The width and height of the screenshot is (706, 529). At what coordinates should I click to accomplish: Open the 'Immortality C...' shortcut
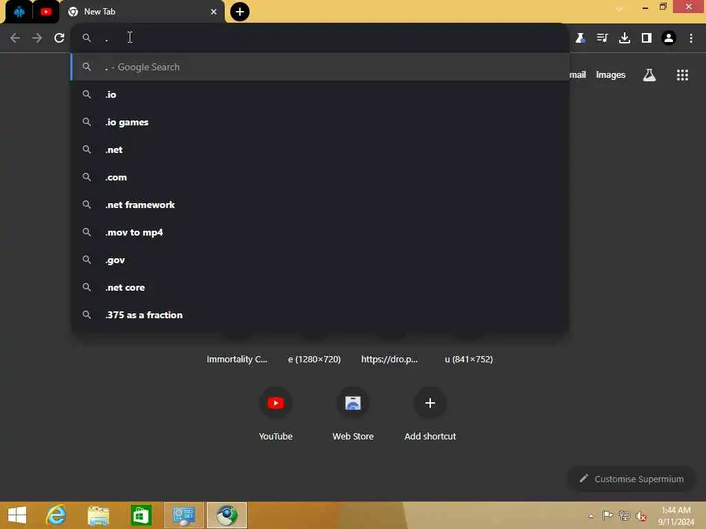click(x=237, y=359)
